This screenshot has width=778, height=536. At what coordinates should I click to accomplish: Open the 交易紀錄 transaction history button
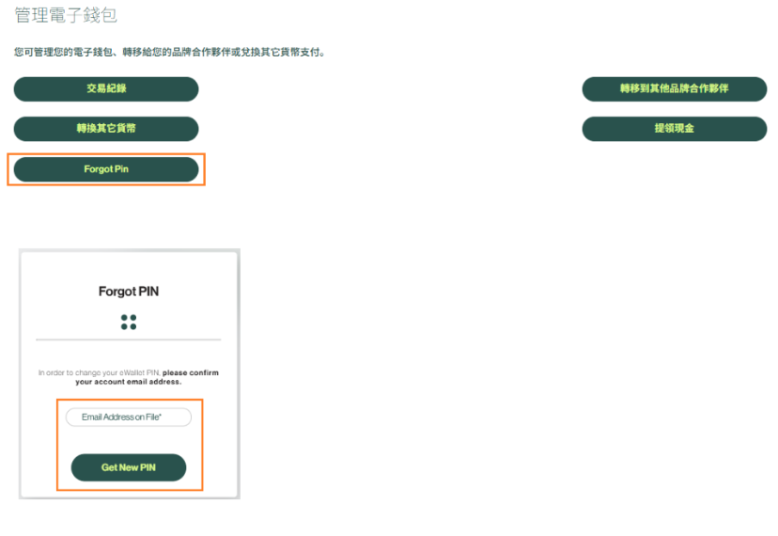tap(106, 89)
